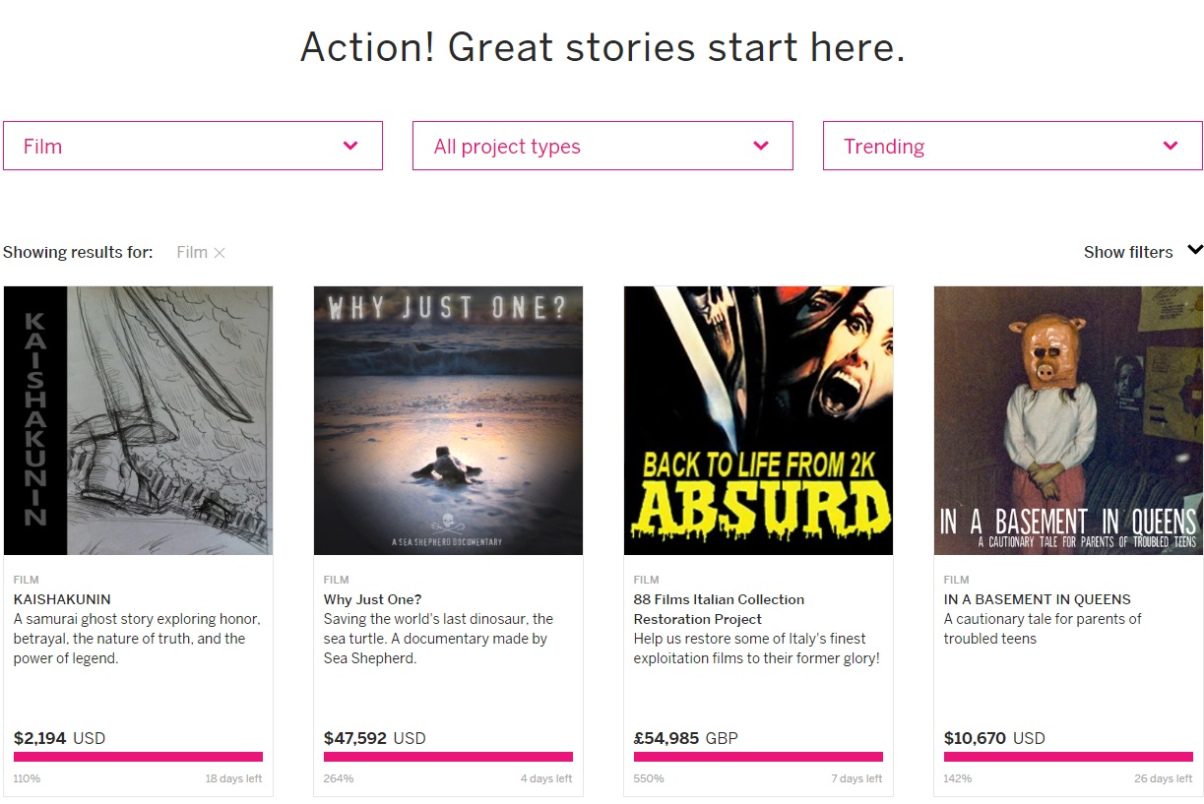Open the Film category dropdown
The image size is (1204, 804).
[193, 146]
